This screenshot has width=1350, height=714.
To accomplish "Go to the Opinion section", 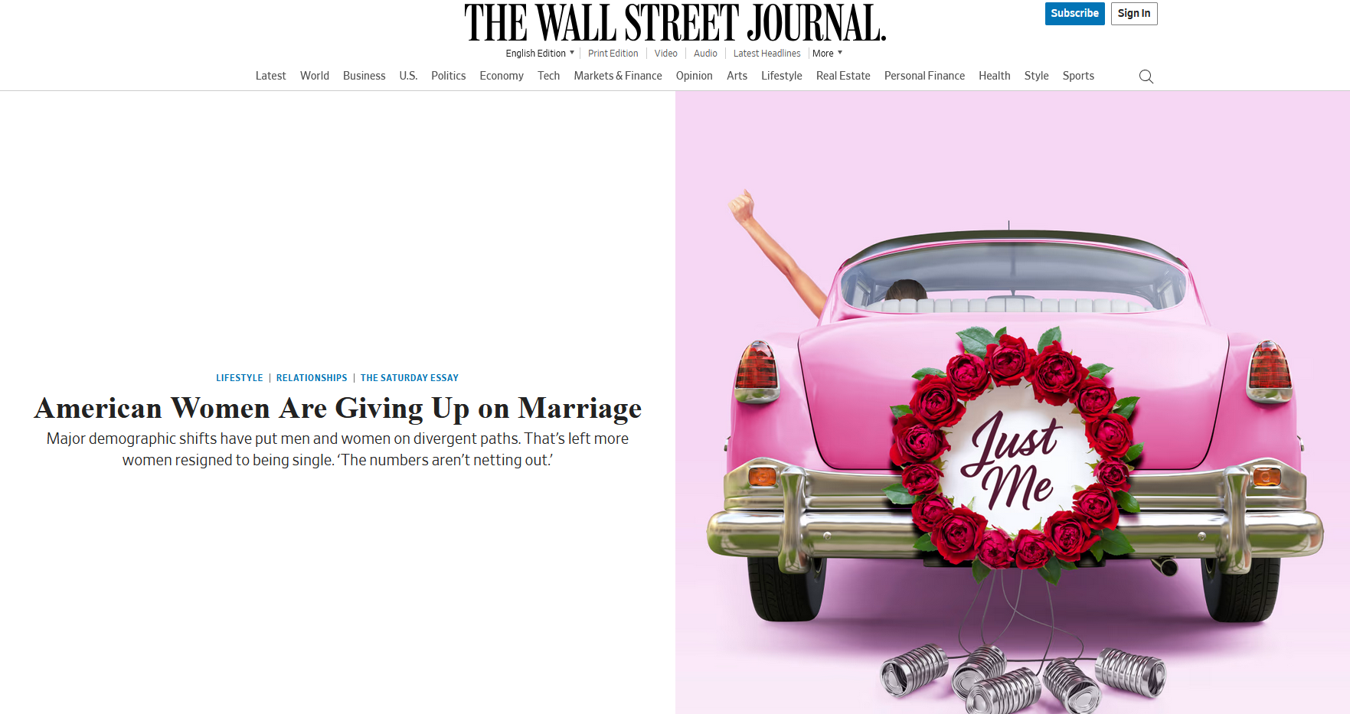I will click(x=694, y=76).
